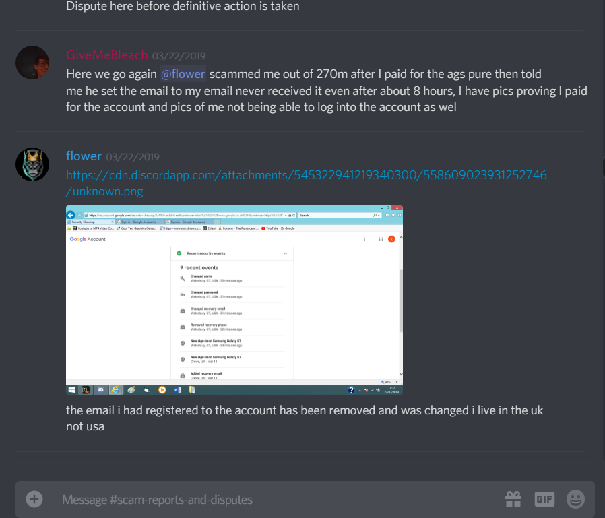
Task: Open the emoji picker smiley
Action: click(x=575, y=499)
